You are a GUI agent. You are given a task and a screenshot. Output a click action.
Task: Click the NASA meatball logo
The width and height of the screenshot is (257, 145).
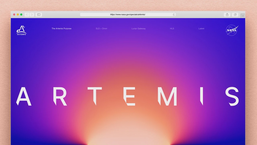[x=232, y=30]
